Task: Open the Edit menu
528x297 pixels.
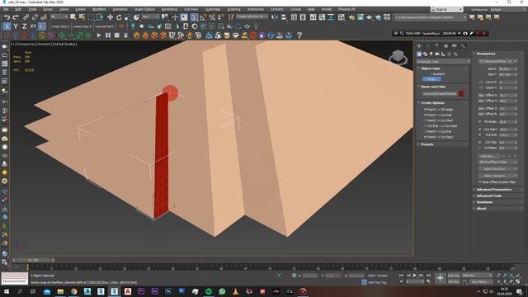Action: [x=18, y=9]
